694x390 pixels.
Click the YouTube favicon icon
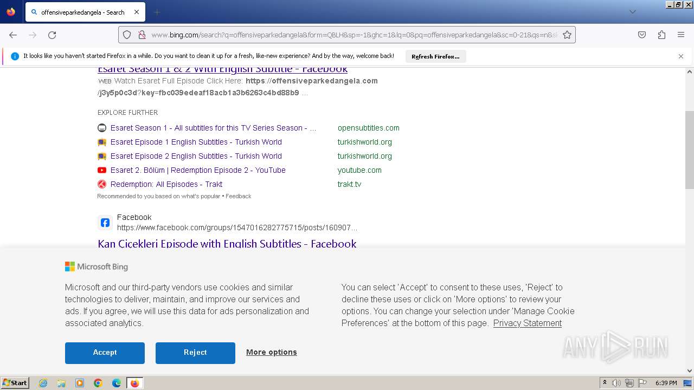coord(102,170)
